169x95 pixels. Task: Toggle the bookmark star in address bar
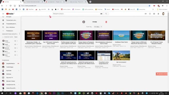(149, 6)
